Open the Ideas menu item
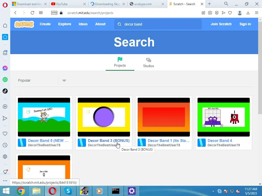262x196 pixels. point(83,24)
